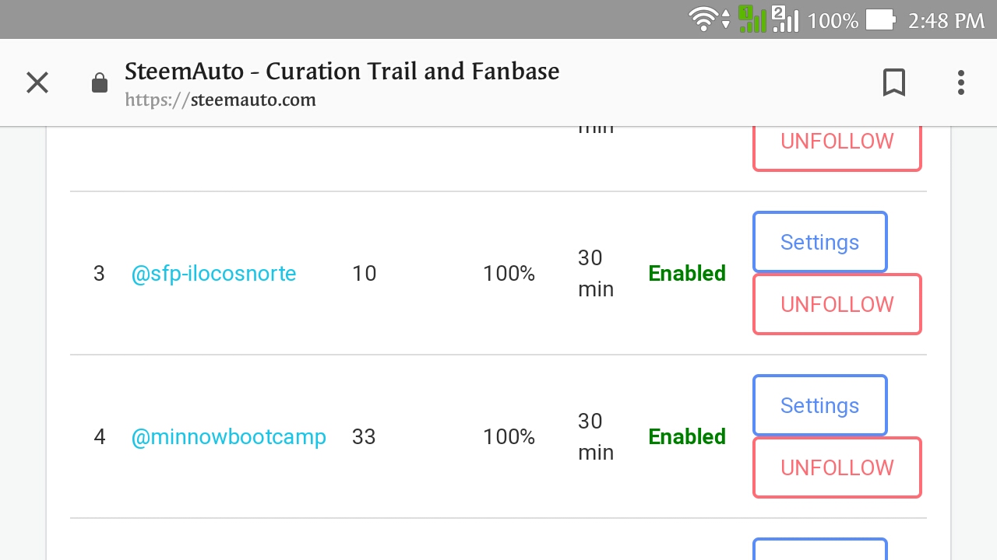997x560 pixels.
Task: Select Enabled status in @minnowbootcamp row
Action: coord(687,437)
